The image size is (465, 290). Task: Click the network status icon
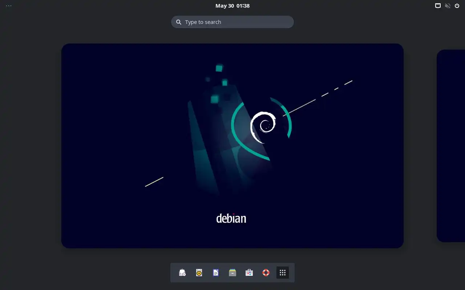tap(438, 6)
